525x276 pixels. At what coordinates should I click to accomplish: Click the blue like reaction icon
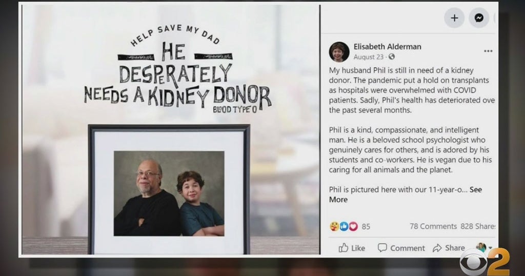(x=344, y=226)
